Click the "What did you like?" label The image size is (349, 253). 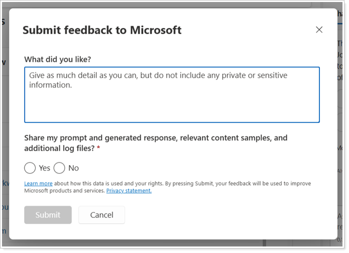[58, 59]
